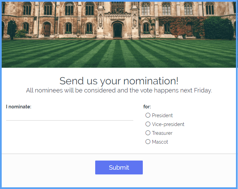Click the arched doorway in the header photo
238x189 pixels.
tap(118, 30)
